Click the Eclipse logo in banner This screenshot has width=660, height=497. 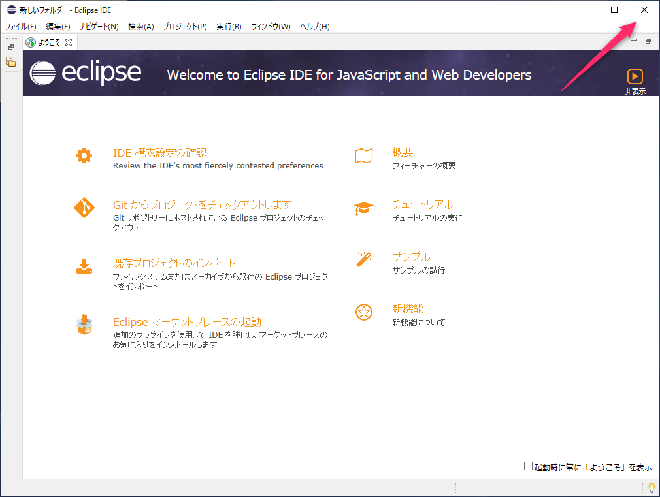(x=86, y=72)
